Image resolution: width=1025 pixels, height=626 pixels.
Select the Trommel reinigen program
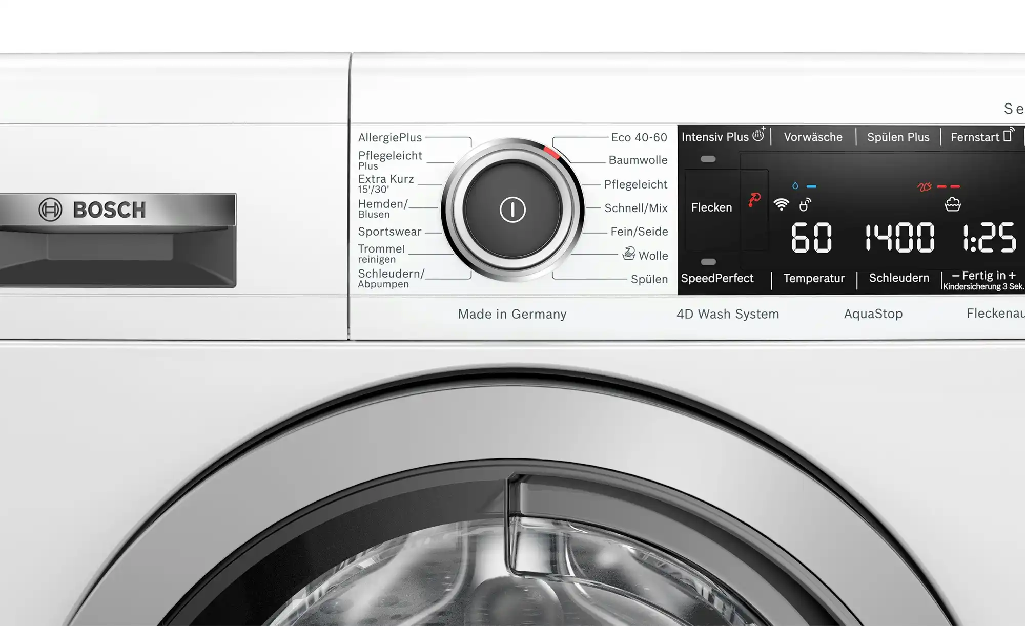pyautogui.click(x=381, y=254)
